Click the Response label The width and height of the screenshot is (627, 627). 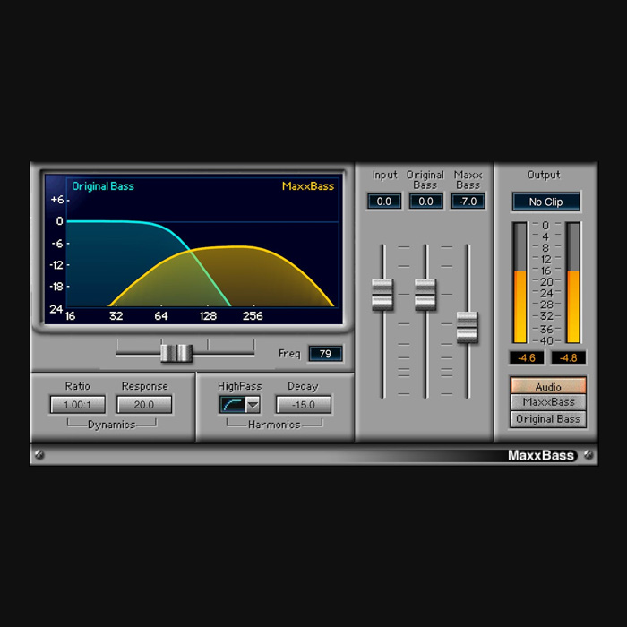tap(145, 386)
